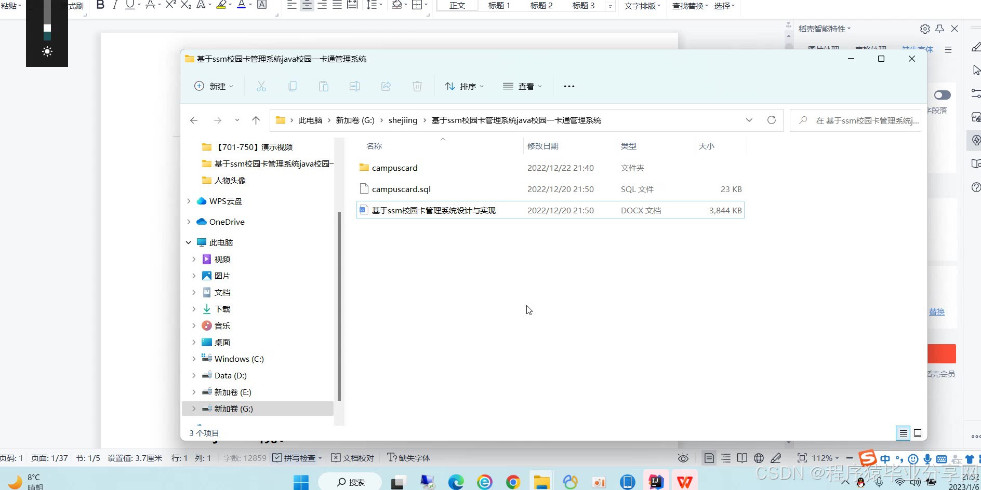Toggle page view in WPS status bar
This screenshot has width=981, height=490.
click(709, 458)
